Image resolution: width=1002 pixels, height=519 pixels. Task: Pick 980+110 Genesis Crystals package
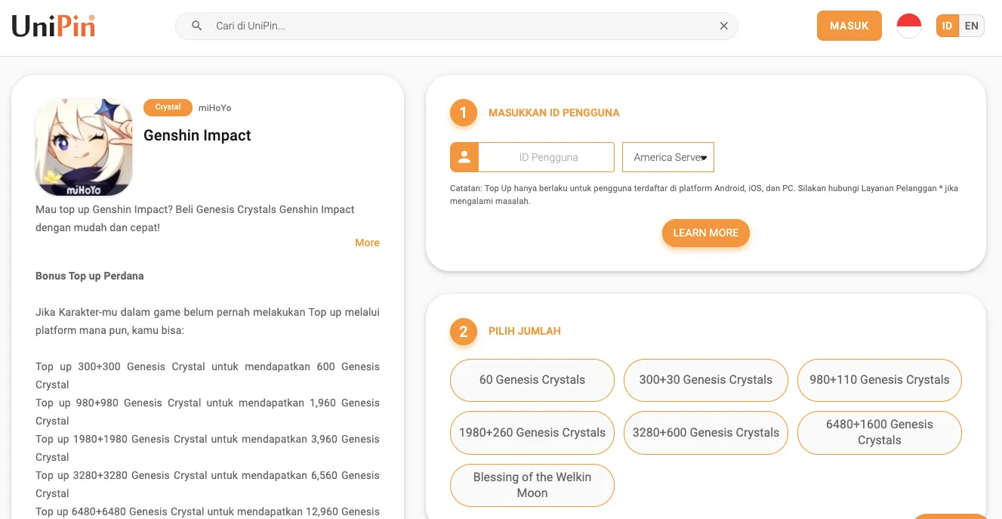[879, 380]
